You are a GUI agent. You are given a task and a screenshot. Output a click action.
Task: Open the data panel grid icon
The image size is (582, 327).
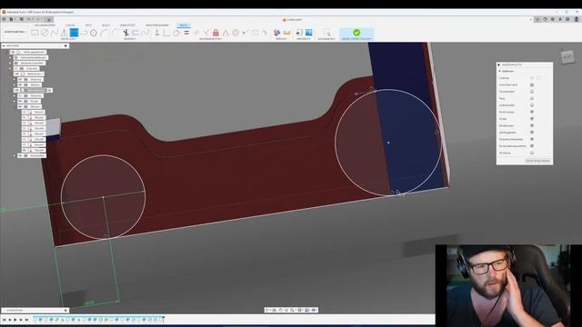4,19
